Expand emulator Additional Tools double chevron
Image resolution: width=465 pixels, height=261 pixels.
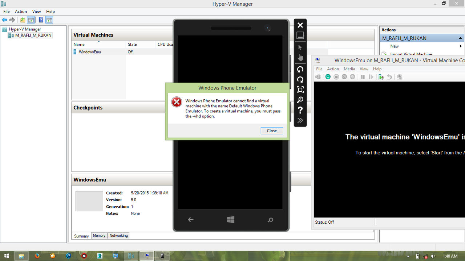[x=300, y=120]
